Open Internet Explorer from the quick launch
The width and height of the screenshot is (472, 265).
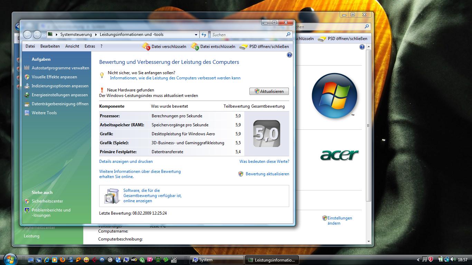[x=46, y=259]
